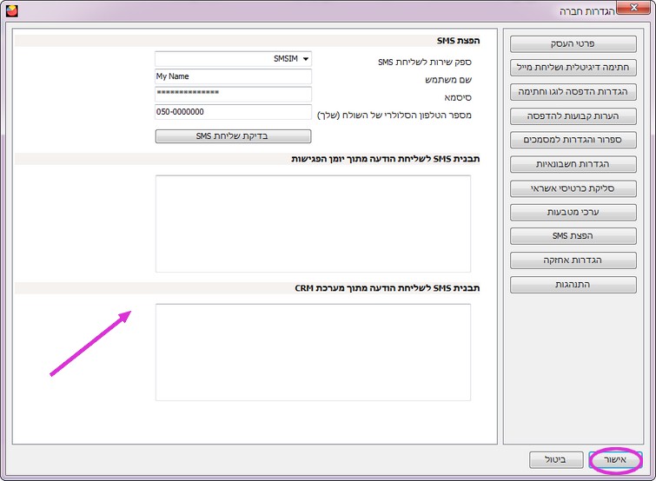
Task: Open הגדרות הדפסה לוגו וחתימה section
Action: pos(573,91)
